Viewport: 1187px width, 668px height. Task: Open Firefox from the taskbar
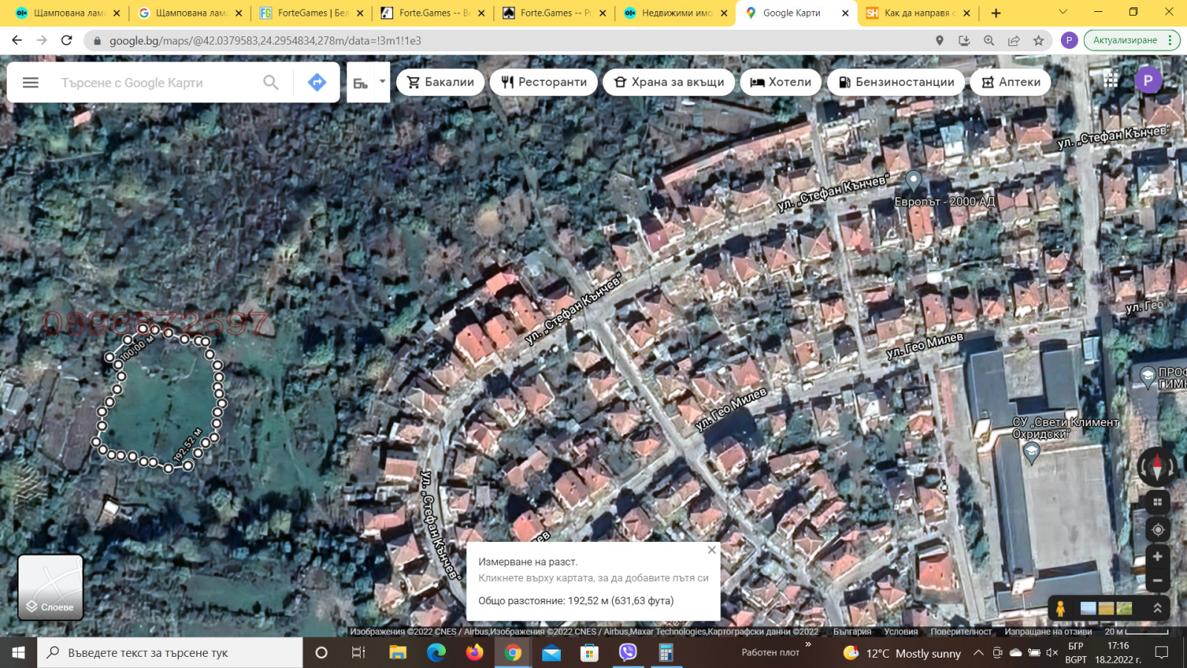tap(475, 652)
